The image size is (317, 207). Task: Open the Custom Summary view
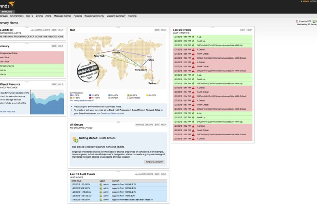click(x=116, y=16)
